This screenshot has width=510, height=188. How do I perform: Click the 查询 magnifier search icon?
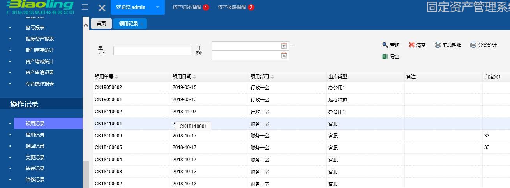point(385,45)
